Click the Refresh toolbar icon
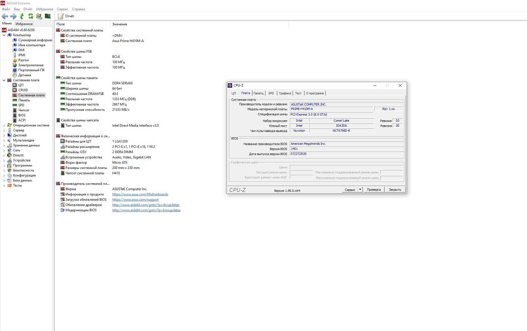This screenshot has height=331, width=527. point(31,16)
